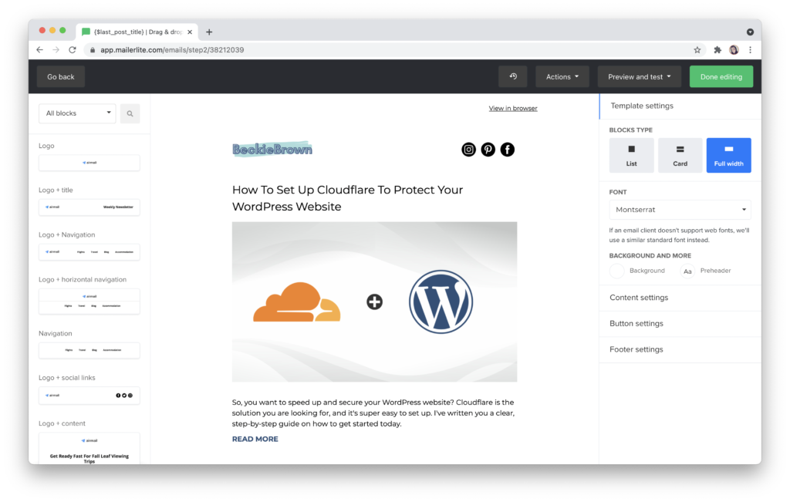Click the Pinterest icon in email header
The width and height of the screenshot is (790, 502).
tap(488, 150)
